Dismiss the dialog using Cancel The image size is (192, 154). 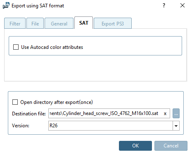coord(171,146)
